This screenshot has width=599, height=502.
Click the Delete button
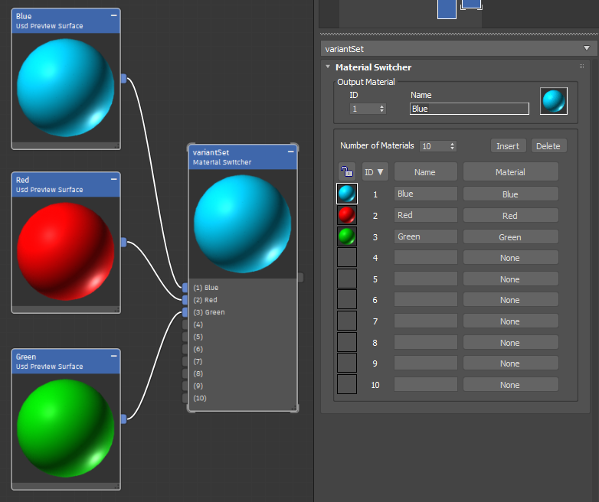[x=548, y=146]
